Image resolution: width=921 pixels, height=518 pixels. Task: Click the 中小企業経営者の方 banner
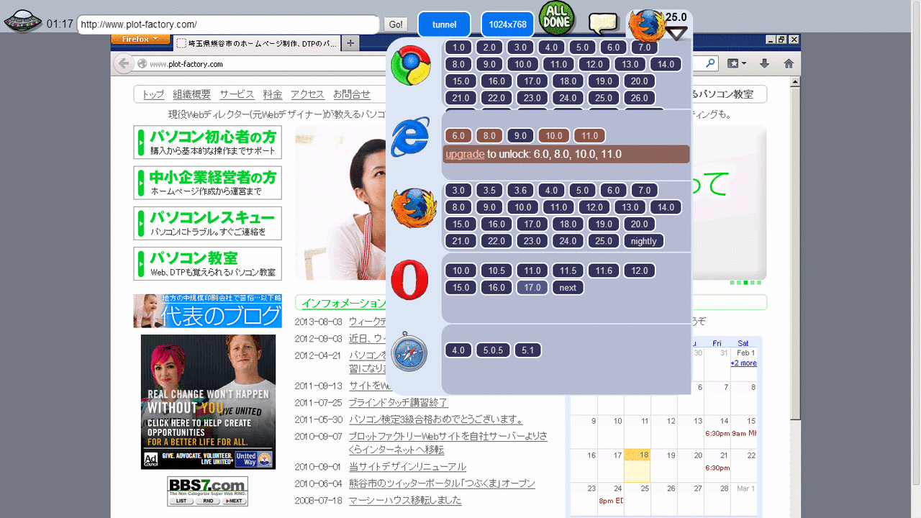[x=207, y=183]
